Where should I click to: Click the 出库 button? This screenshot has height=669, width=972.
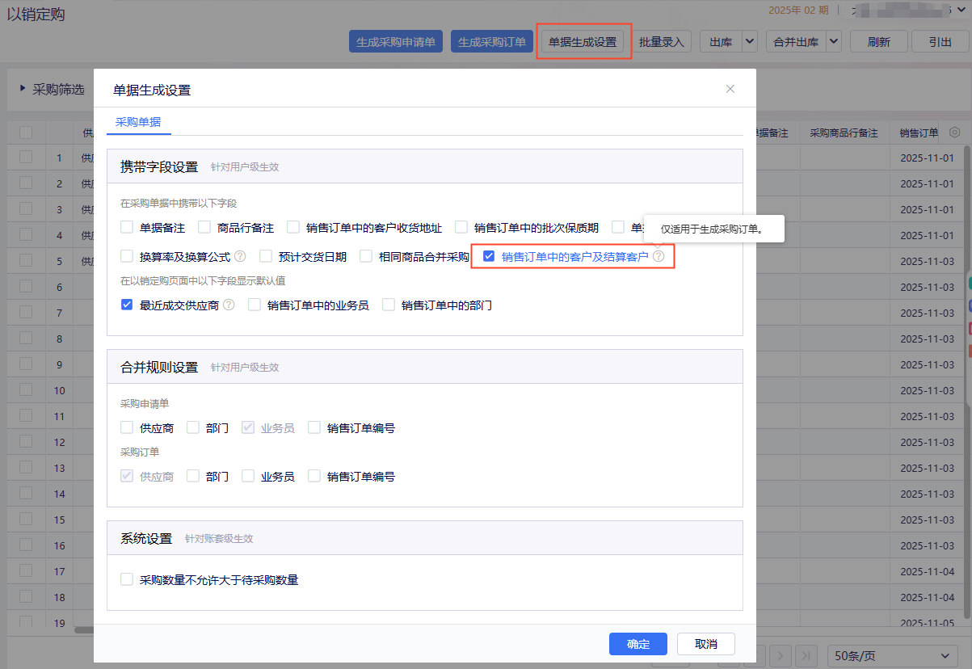click(x=721, y=42)
